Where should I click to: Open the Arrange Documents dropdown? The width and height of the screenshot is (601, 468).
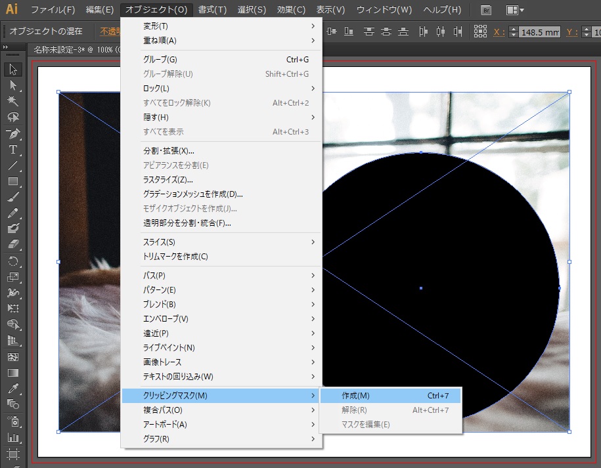tap(515, 10)
